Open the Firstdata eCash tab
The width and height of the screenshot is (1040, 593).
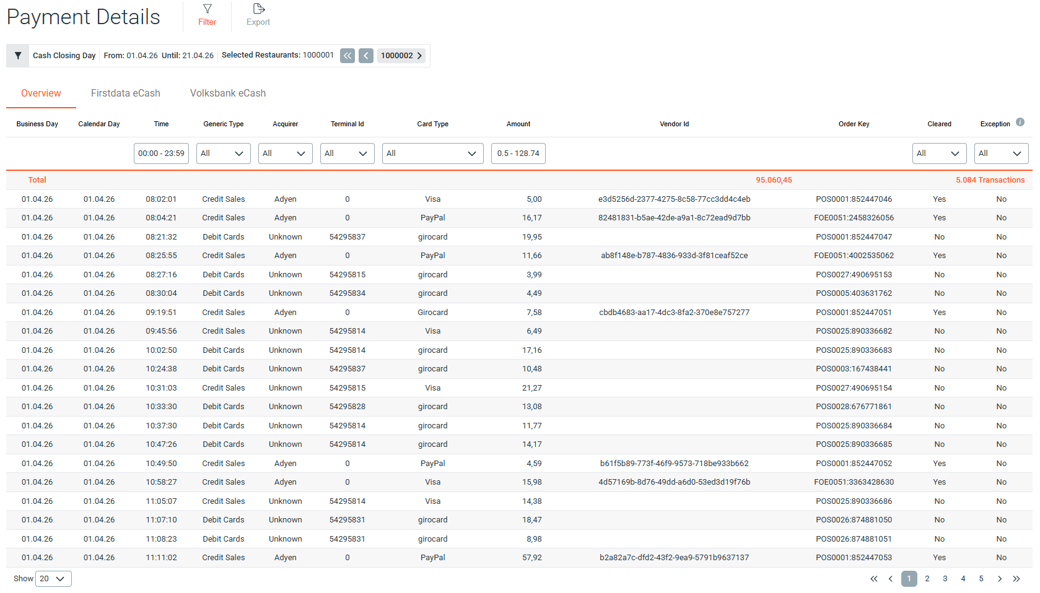click(126, 93)
